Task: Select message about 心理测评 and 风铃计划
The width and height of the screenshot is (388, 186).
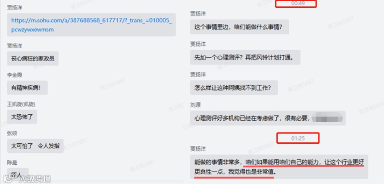Action: [x=245, y=58]
